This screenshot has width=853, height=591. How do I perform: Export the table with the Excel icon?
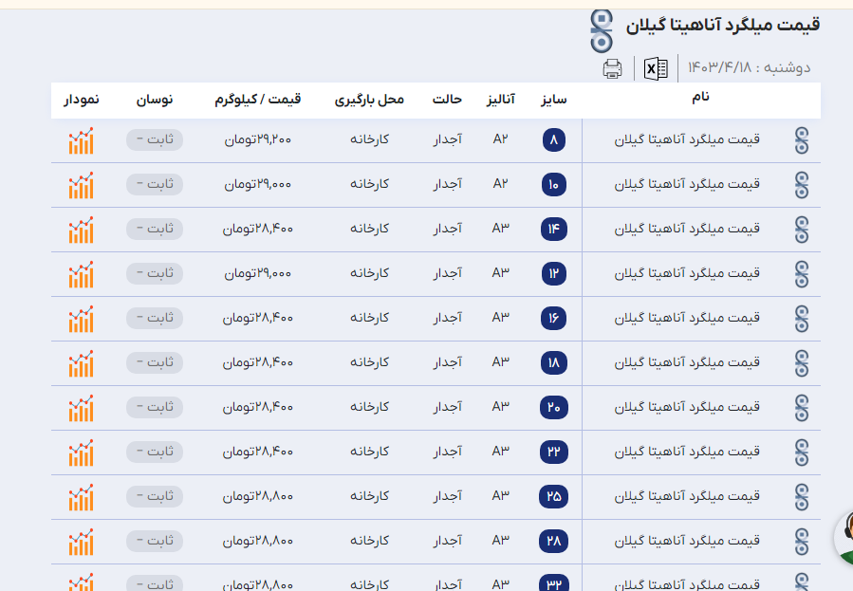click(x=656, y=68)
